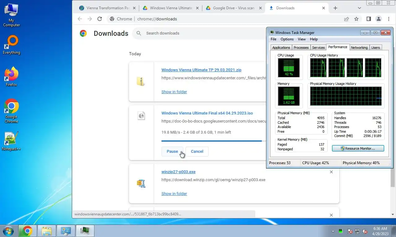Select Users tab in Task Manager
Screen dimensions: 396x237
point(376,48)
